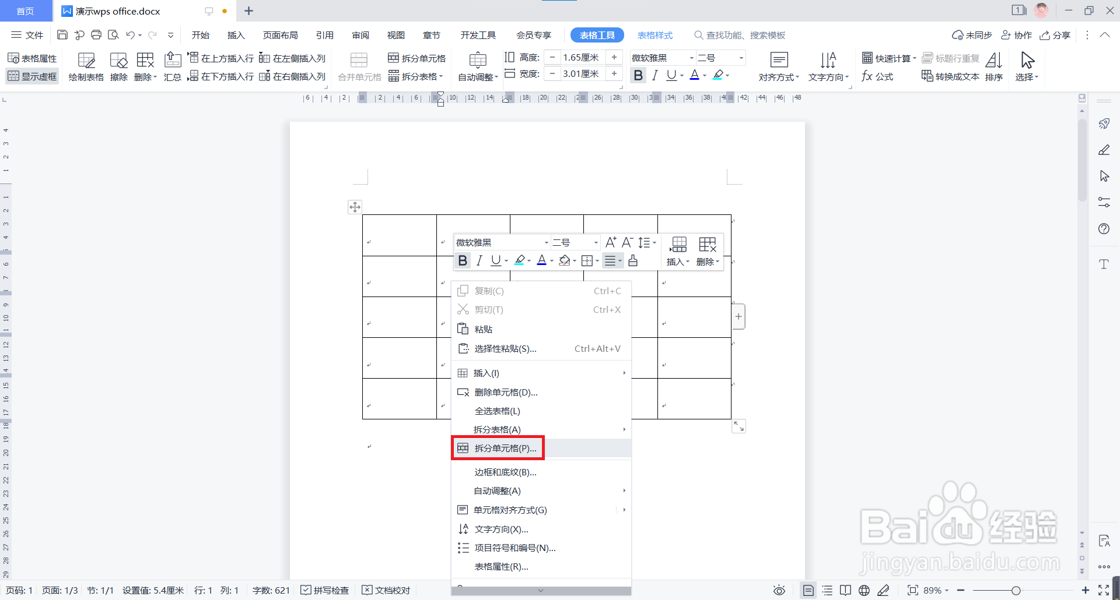Viewport: 1120px width, 600px height.
Task: Toggle Italic in the ribbon
Action: click(655, 75)
